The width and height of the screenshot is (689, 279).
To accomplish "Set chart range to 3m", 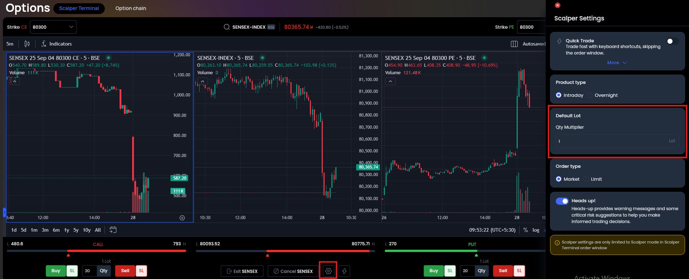I will tap(45, 230).
